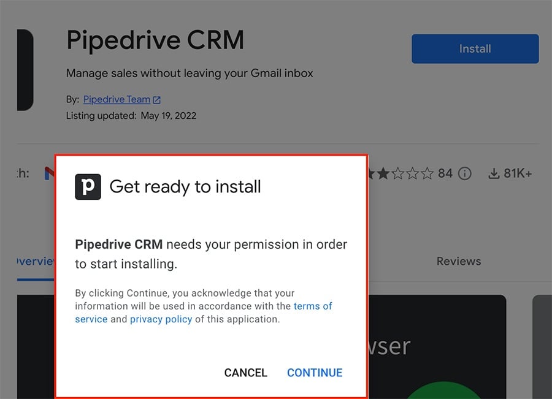Viewport: 552px width, 399px height.
Task: Click the info icon next to the rating
Action: pyautogui.click(x=465, y=173)
